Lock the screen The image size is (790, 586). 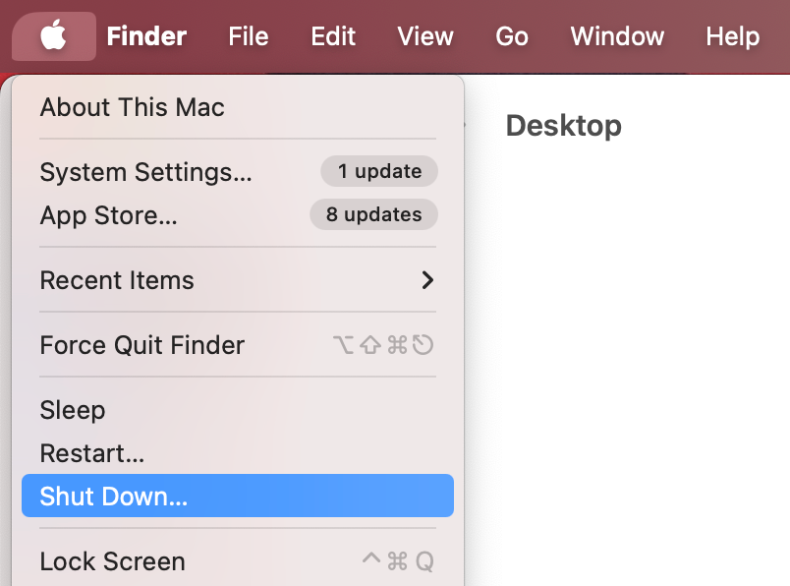point(111,560)
